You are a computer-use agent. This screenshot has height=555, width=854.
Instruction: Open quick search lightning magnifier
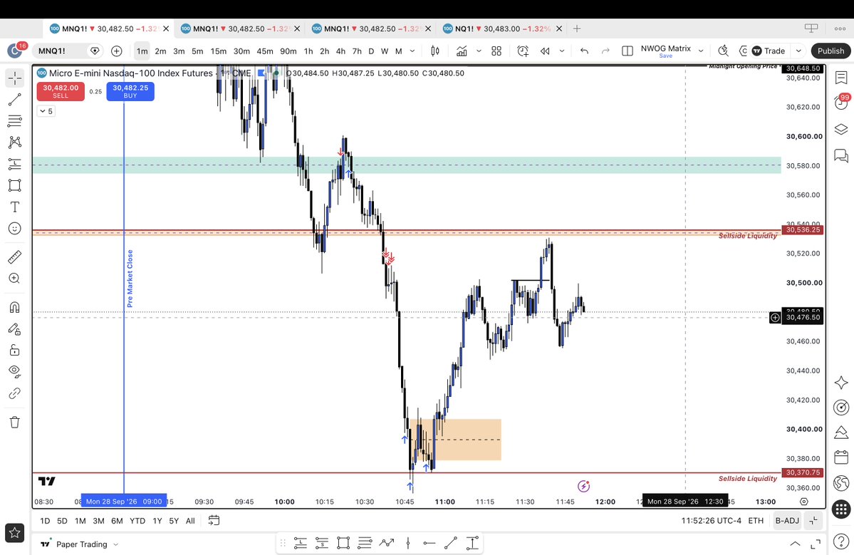click(x=723, y=51)
